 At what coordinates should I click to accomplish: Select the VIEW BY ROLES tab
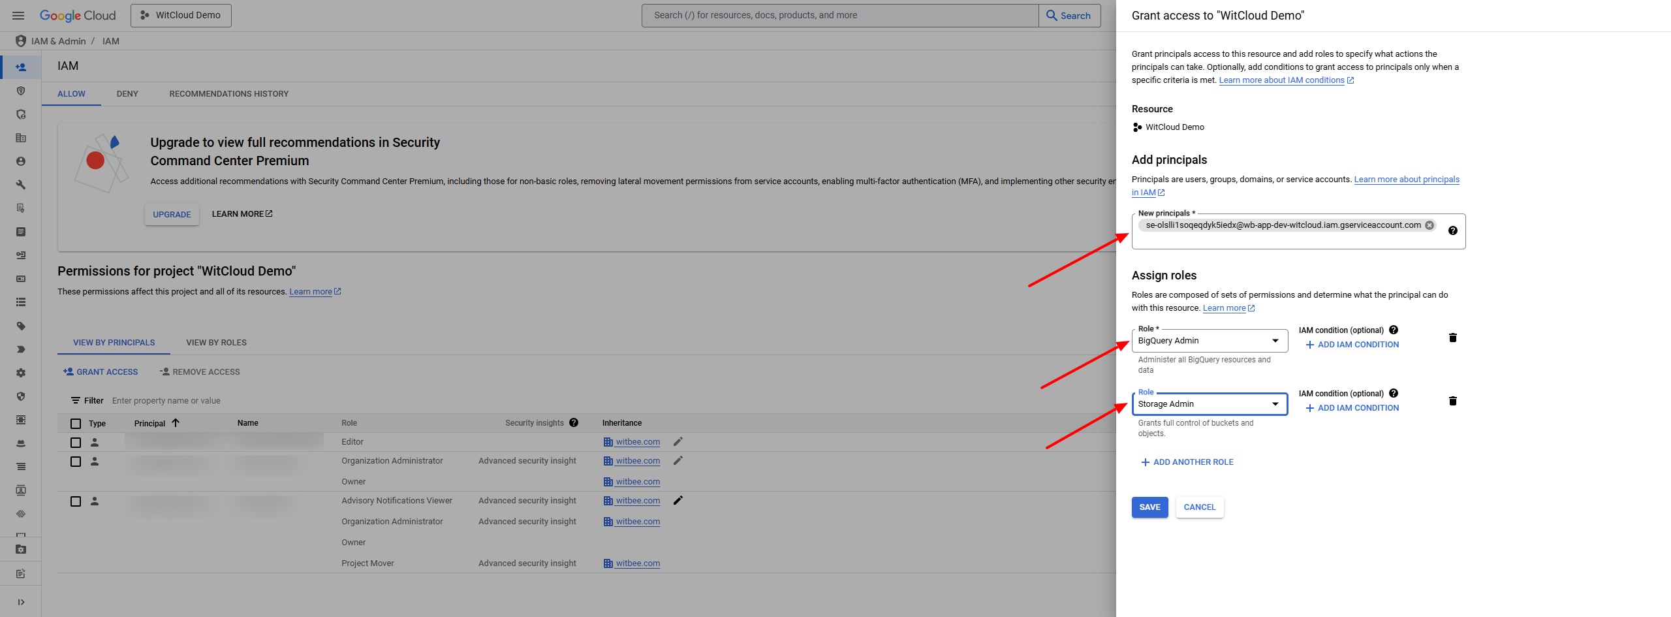[x=216, y=343]
